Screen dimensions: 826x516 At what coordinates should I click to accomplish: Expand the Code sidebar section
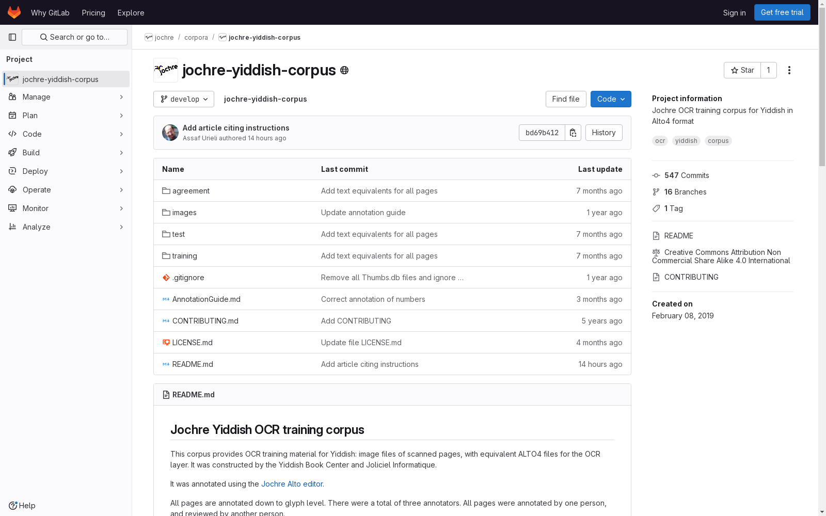click(66, 134)
